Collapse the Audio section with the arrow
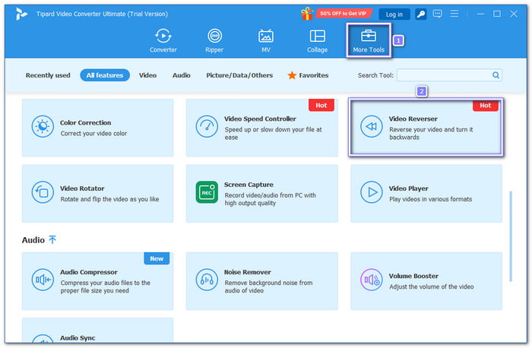This screenshot has height=348, width=532. coord(52,240)
